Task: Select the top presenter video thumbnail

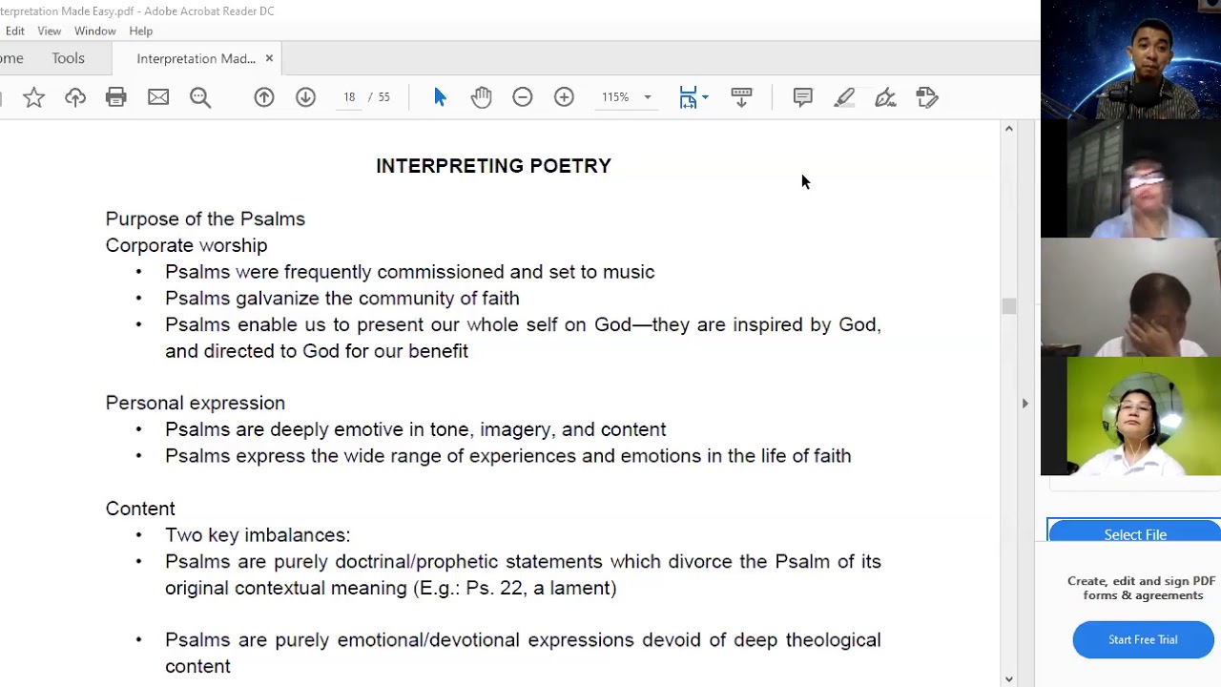Action: (x=1130, y=59)
